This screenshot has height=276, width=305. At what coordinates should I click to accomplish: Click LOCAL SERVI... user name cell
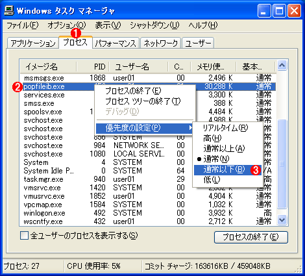pyautogui.click(x=139, y=154)
